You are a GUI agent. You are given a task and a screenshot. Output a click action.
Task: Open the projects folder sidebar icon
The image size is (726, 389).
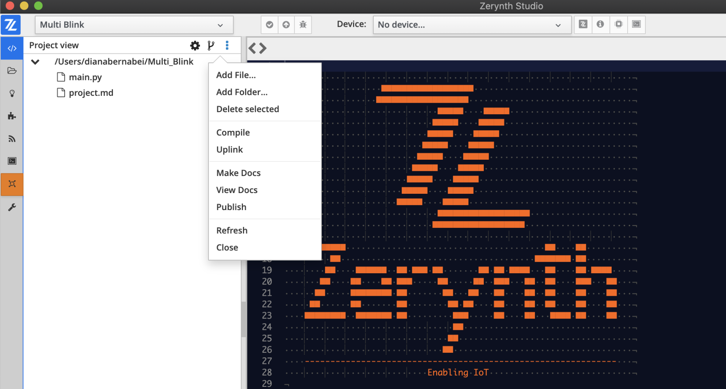(12, 70)
